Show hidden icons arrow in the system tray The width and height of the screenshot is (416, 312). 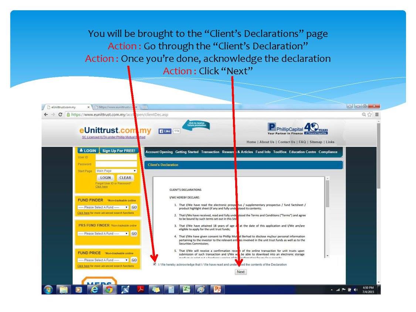(x=332, y=290)
